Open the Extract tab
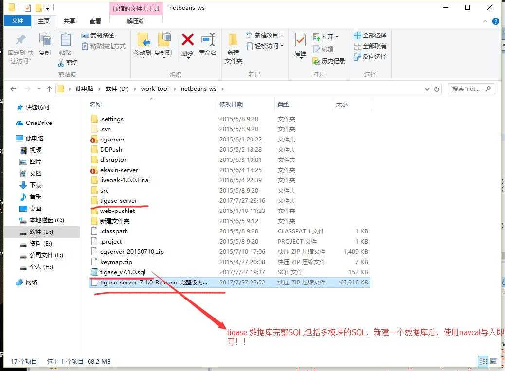This screenshot has height=371, width=505. click(x=136, y=21)
